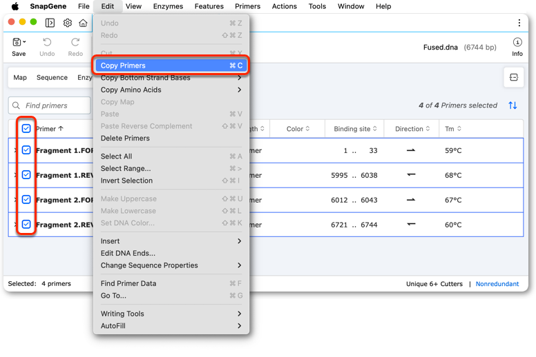The image size is (536, 357).
Task: Open the File menu
Action: 84,6
